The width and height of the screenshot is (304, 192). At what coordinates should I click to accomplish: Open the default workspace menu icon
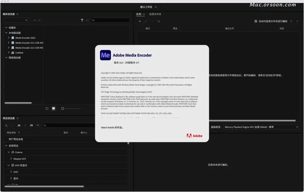[156, 7]
